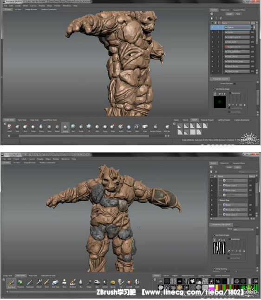Screen dimensions: 261x300
Task: Select Eyedropper tool in lower window
Action: click(x=30, y=283)
